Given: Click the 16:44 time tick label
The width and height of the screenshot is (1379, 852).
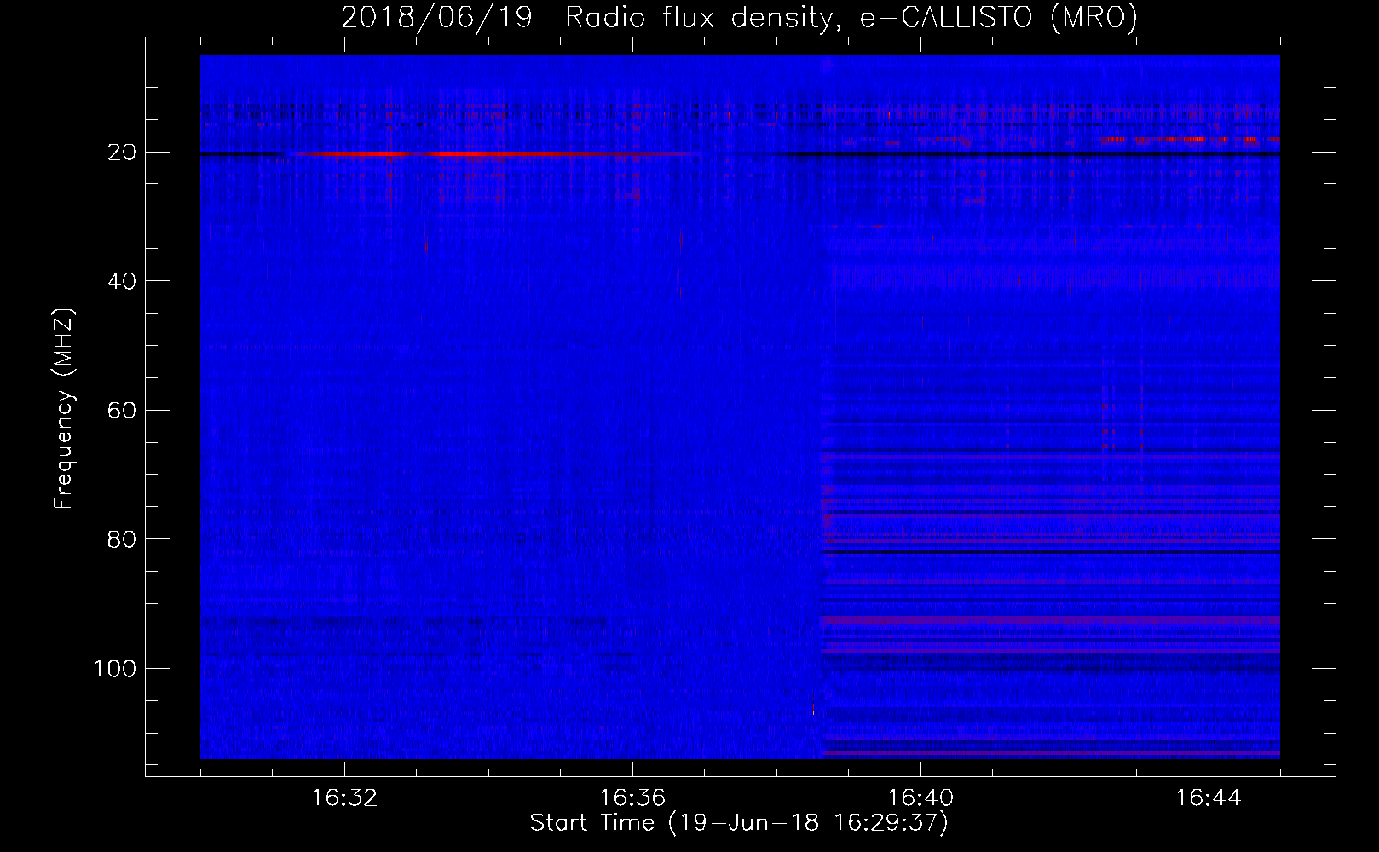Looking at the screenshot, I should (x=1209, y=798).
